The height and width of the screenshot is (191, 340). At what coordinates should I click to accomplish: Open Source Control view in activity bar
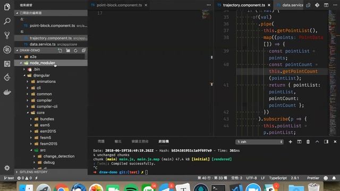pyautogui.click(x=7, y=35)
